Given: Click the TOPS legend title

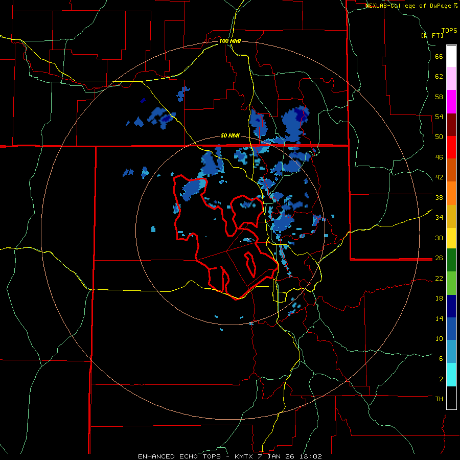Looking at the screenshot, I should point(449,30).
